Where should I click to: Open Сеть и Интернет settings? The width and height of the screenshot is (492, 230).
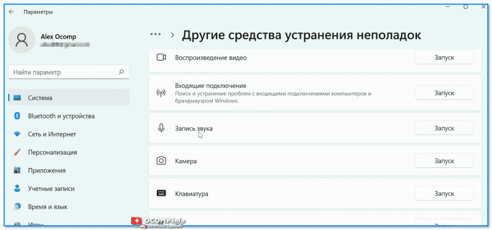click(x=69, y=134)
